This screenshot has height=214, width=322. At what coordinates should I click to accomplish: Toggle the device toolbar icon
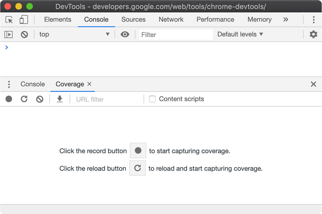[24, 19]
